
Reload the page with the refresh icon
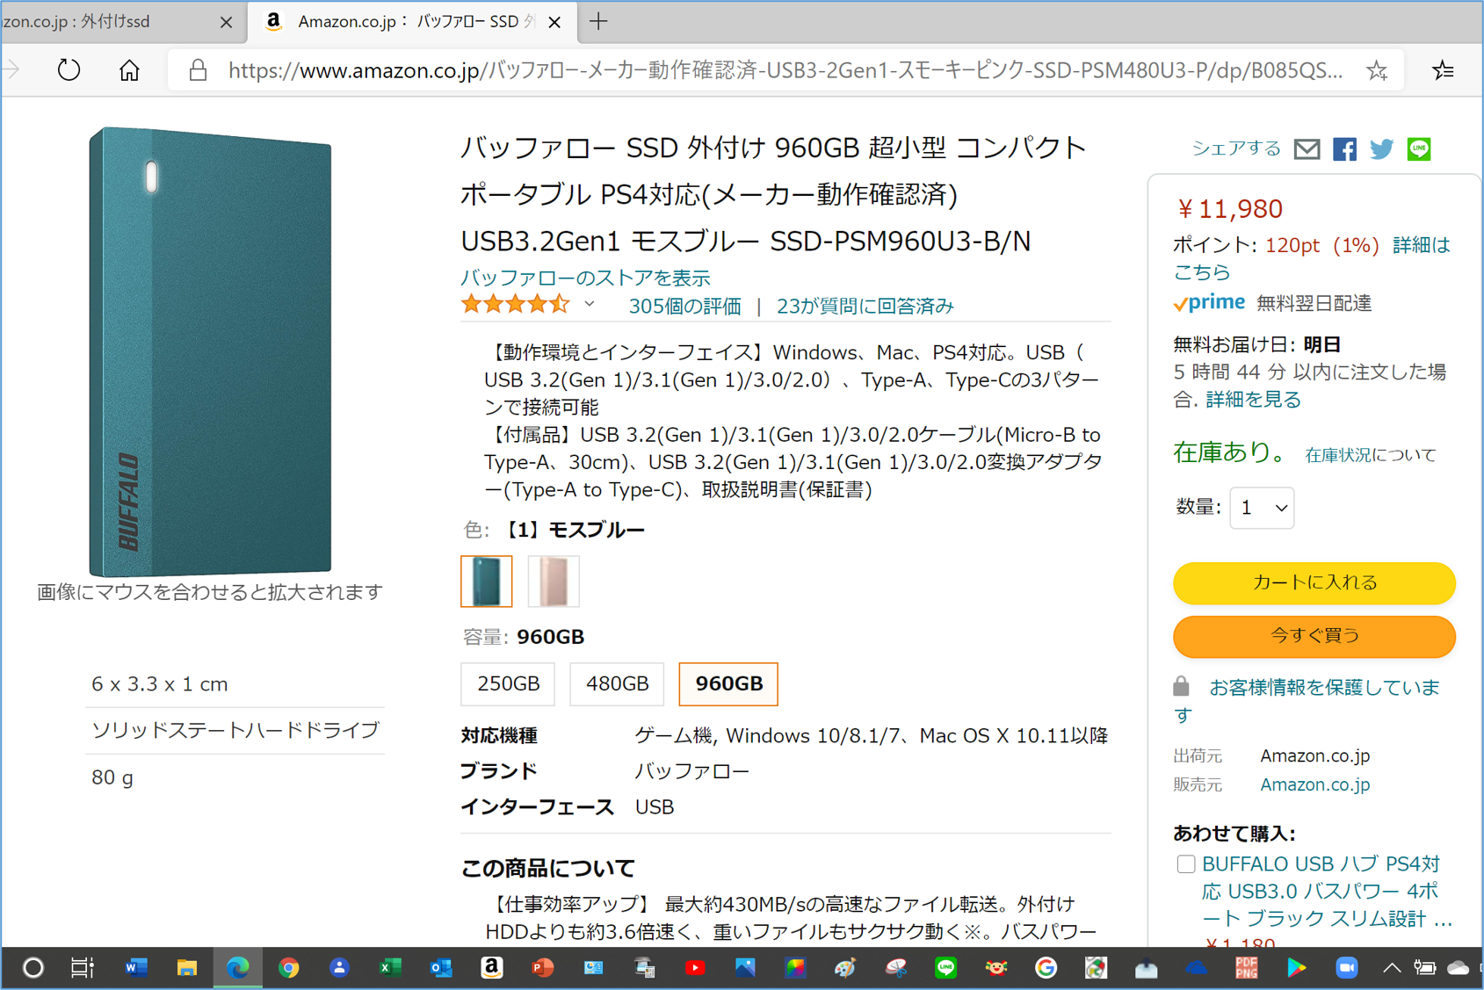(x=69, y=69)
